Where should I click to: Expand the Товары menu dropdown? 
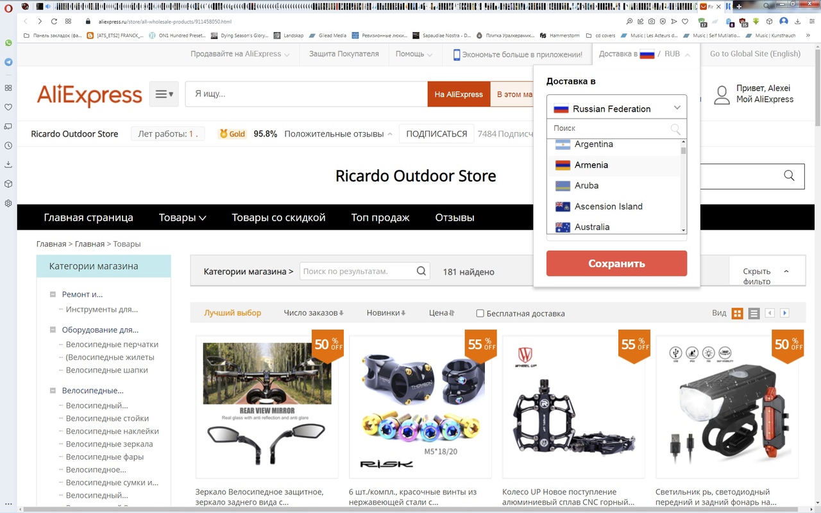pos(183,217)
